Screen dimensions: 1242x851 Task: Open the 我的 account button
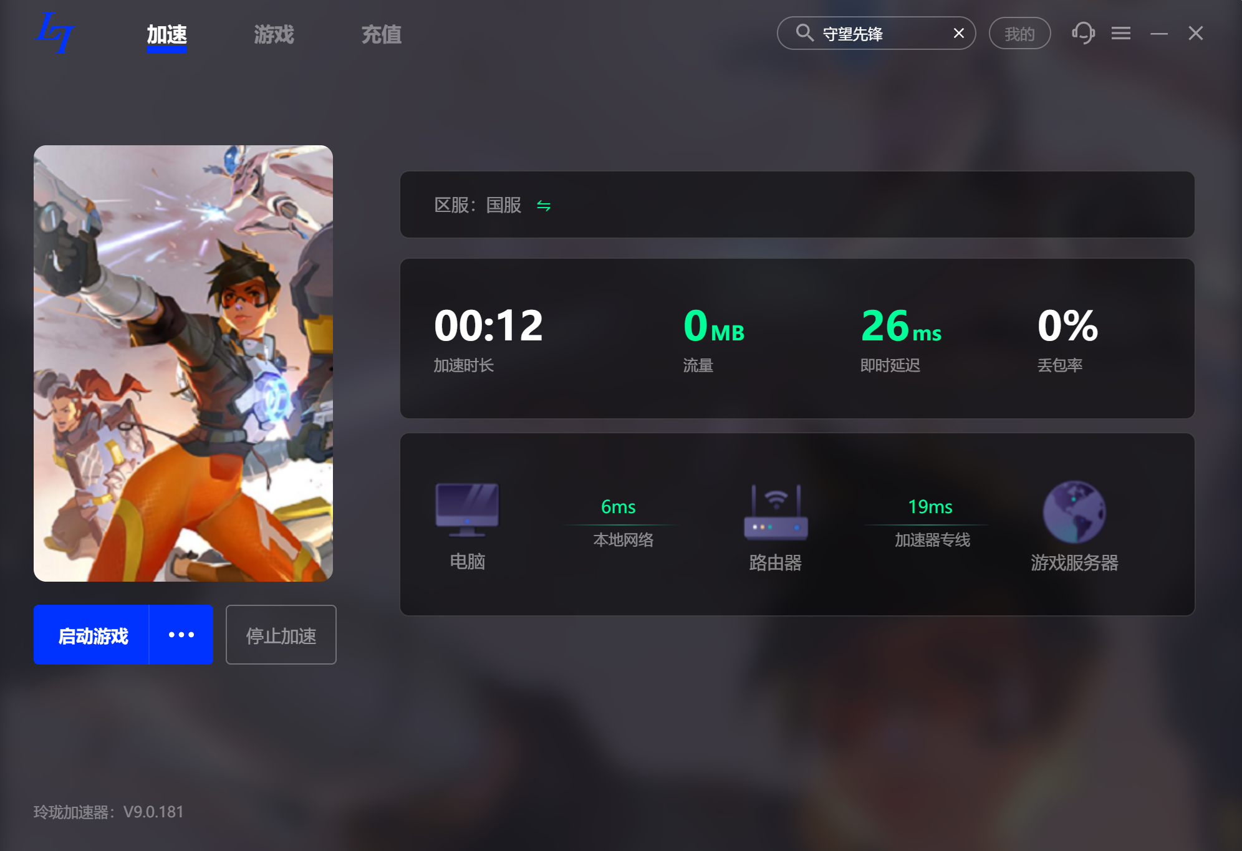tap(1019, 33)
